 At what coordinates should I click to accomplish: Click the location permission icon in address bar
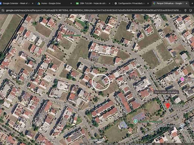185,11
